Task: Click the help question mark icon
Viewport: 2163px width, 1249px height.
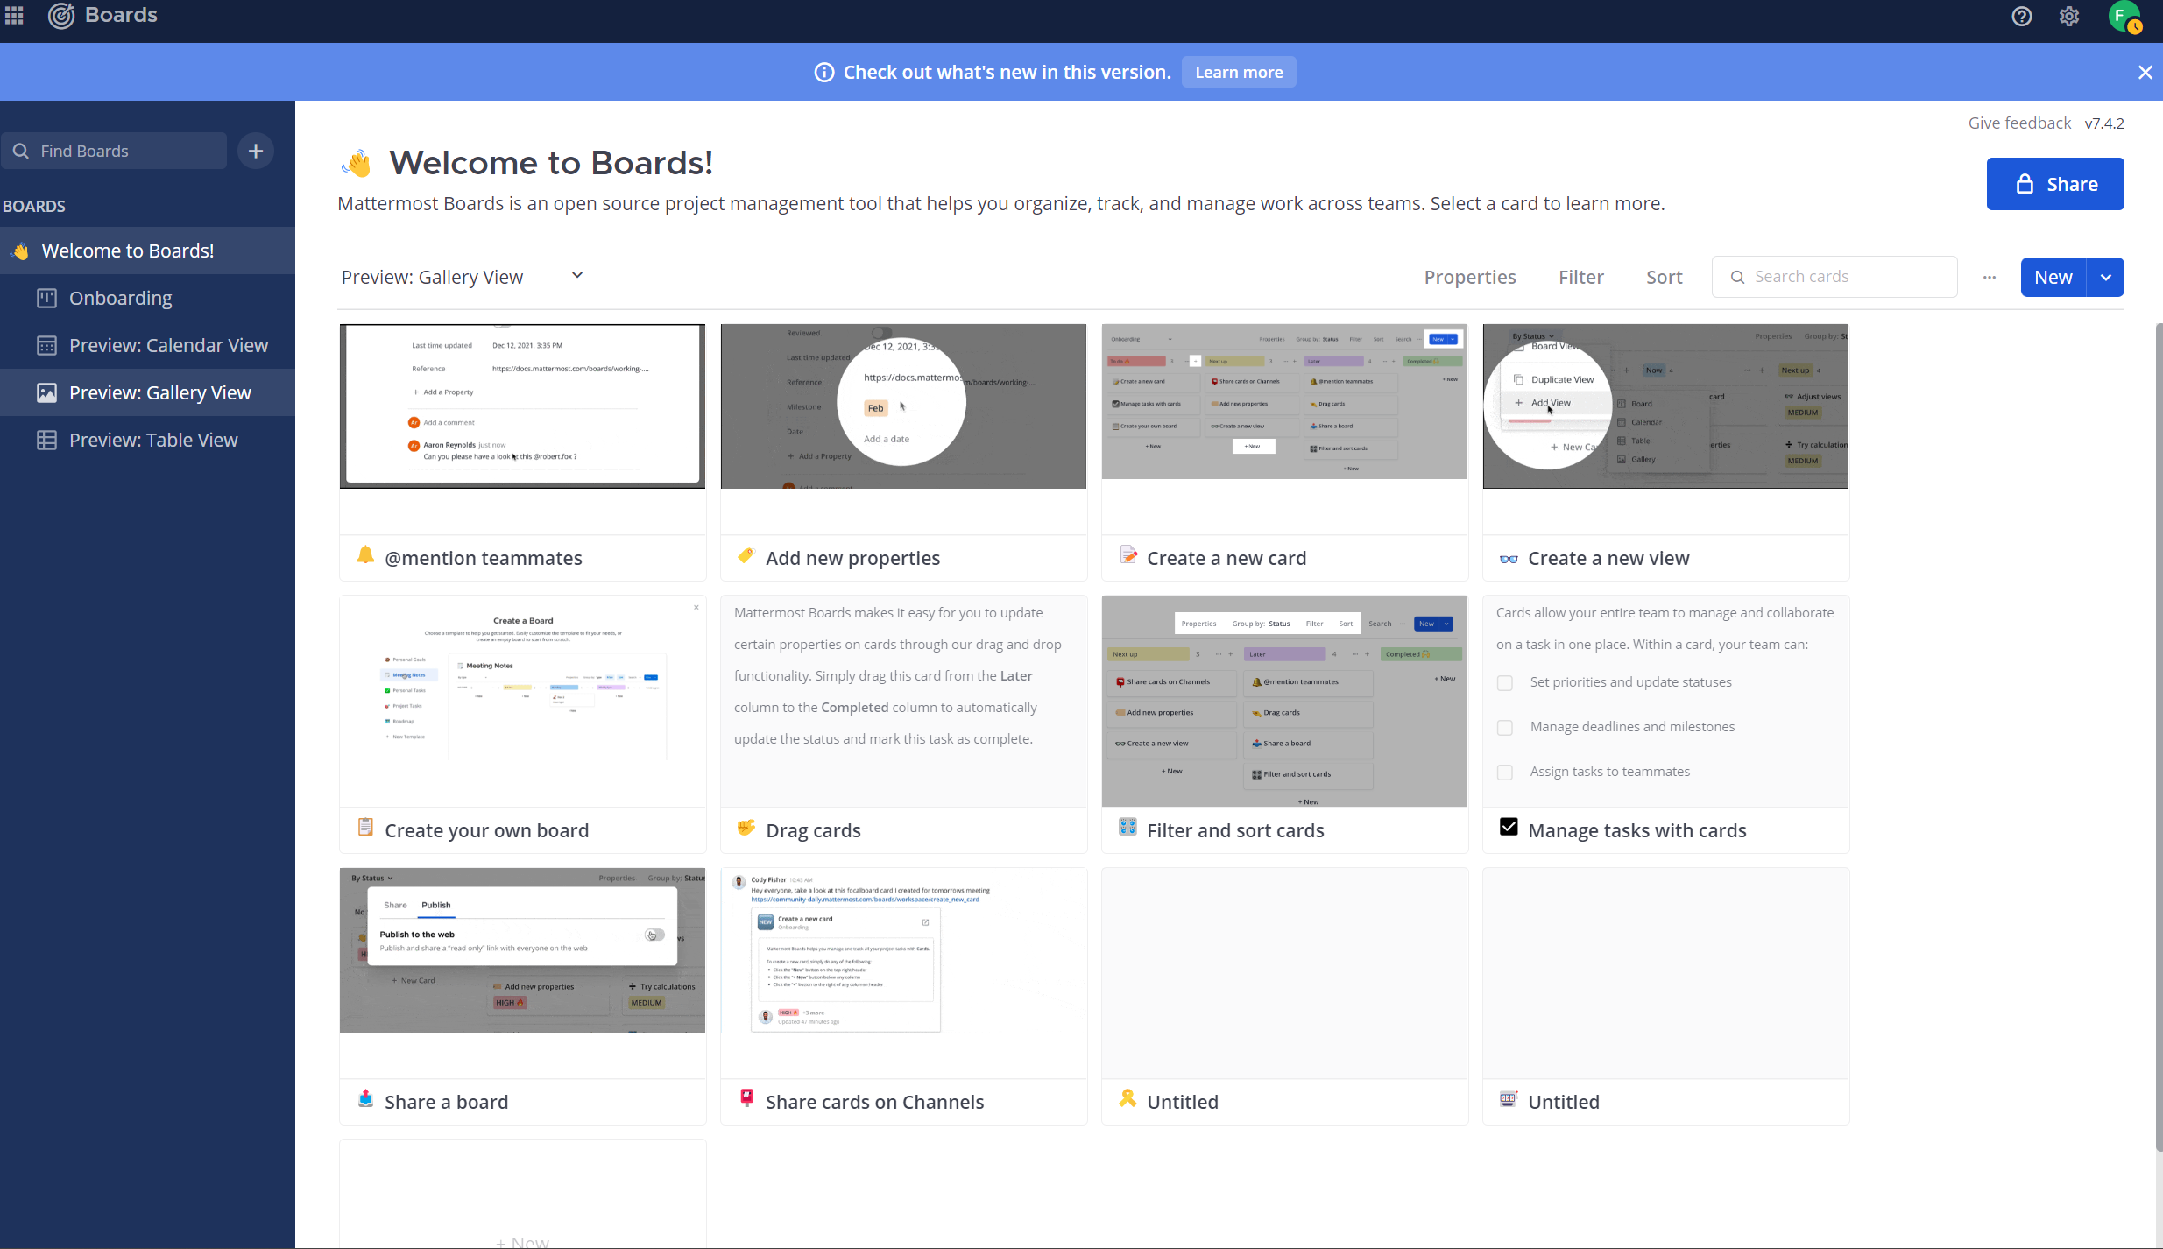Action: tap(2021, 17)
